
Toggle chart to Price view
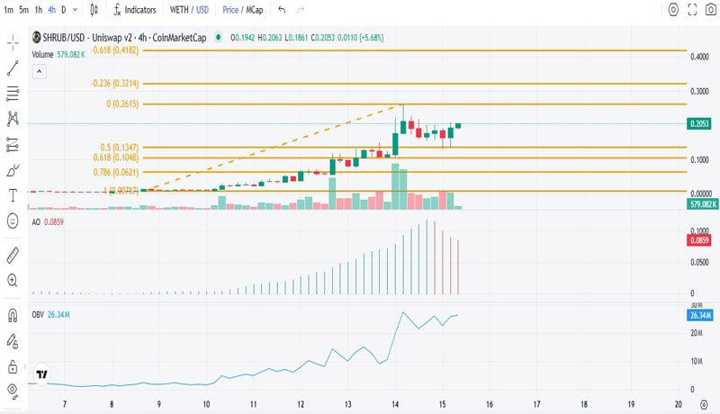230,10
